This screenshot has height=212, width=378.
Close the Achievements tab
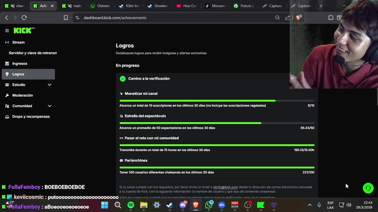coord(52,6)
